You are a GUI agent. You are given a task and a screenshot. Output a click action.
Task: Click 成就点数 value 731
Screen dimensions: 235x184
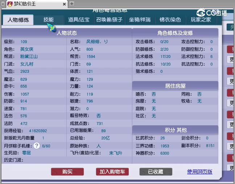[100, 124]
